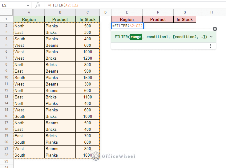
Task: Close the FILTER formula help popup
Action: pyautogui.click(x=215, y=29)
